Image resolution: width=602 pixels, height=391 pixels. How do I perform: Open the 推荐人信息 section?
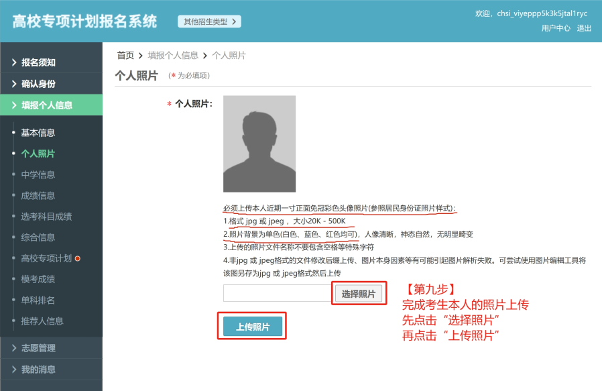point(43,321)
